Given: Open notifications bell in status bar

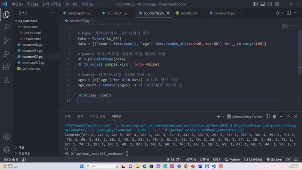Looking at the screenshot, I should pyautogui.click(x=296, y=160).
